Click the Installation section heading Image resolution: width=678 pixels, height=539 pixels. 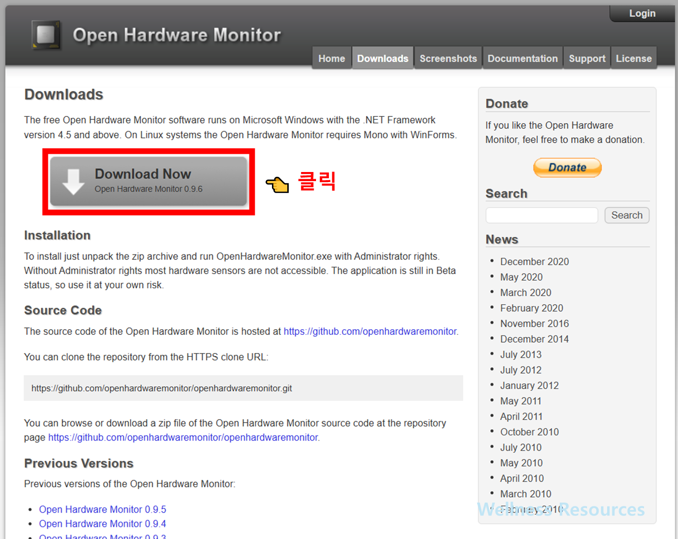coord(57,235)
